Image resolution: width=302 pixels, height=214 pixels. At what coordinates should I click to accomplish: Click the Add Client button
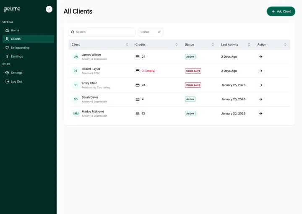[281, 12]
